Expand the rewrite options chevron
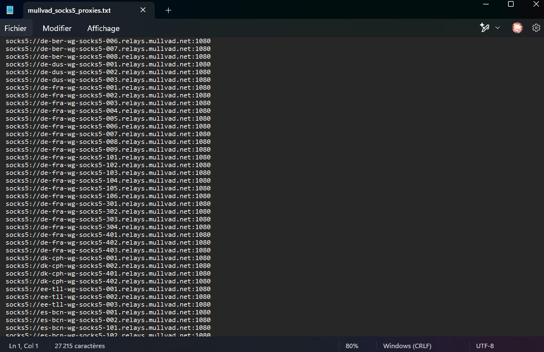 click(x=498, y=28)
